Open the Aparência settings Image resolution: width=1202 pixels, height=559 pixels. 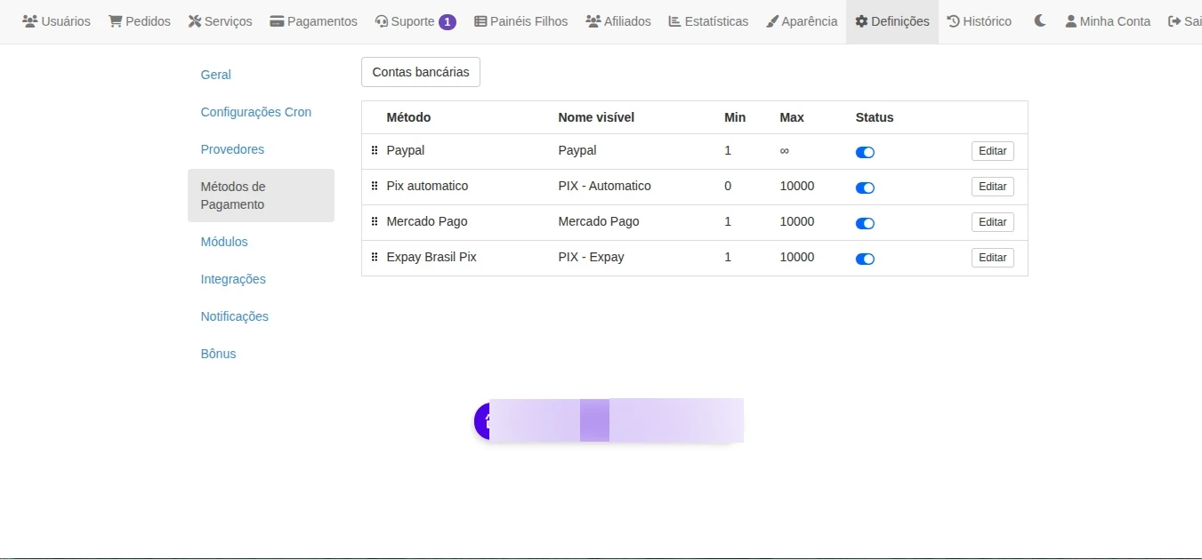[x=802, y=21]
